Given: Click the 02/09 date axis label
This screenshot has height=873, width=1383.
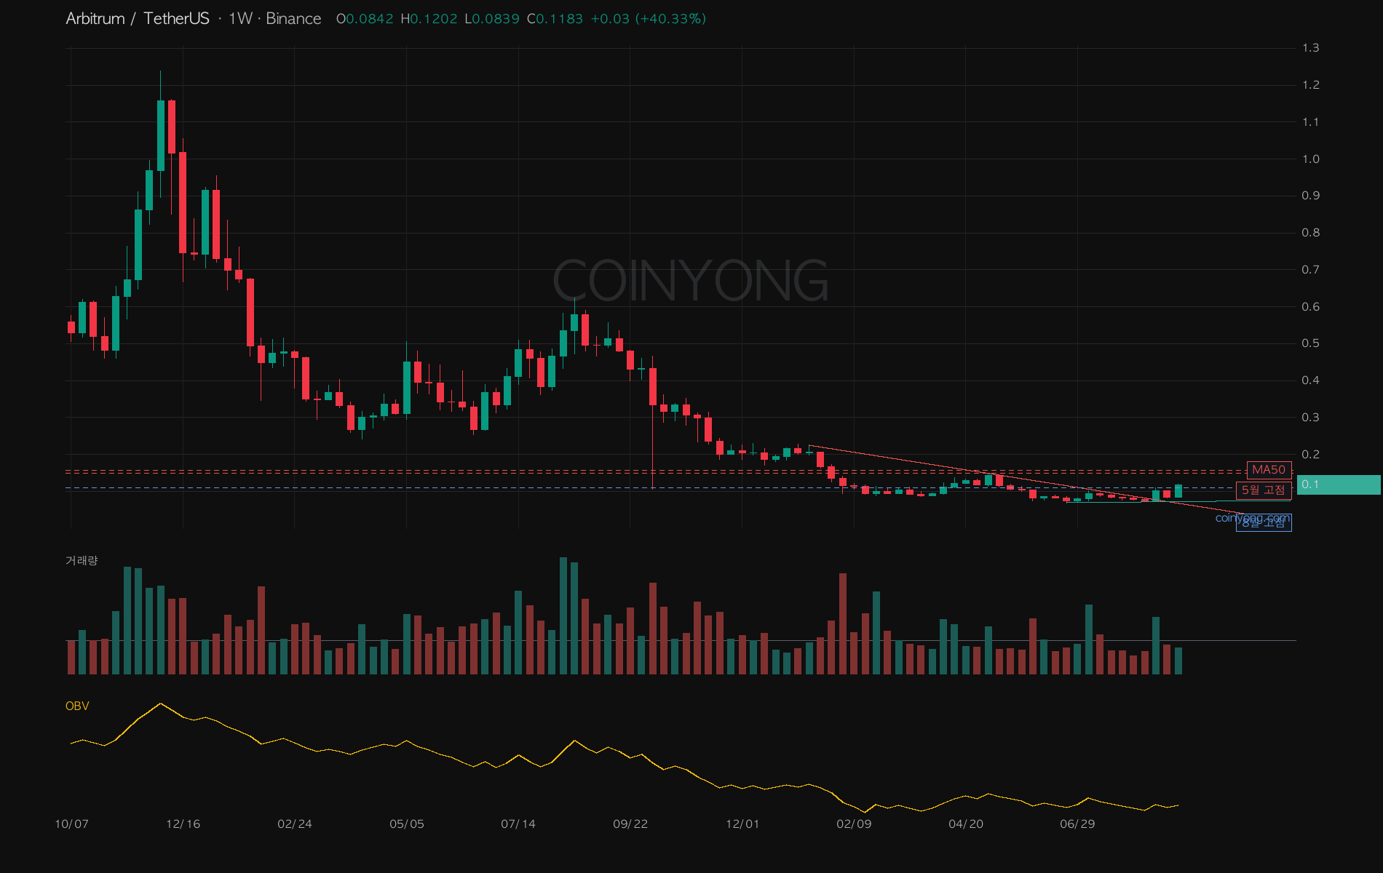Looking at the screenshot, I should click(x=854, y=824).
